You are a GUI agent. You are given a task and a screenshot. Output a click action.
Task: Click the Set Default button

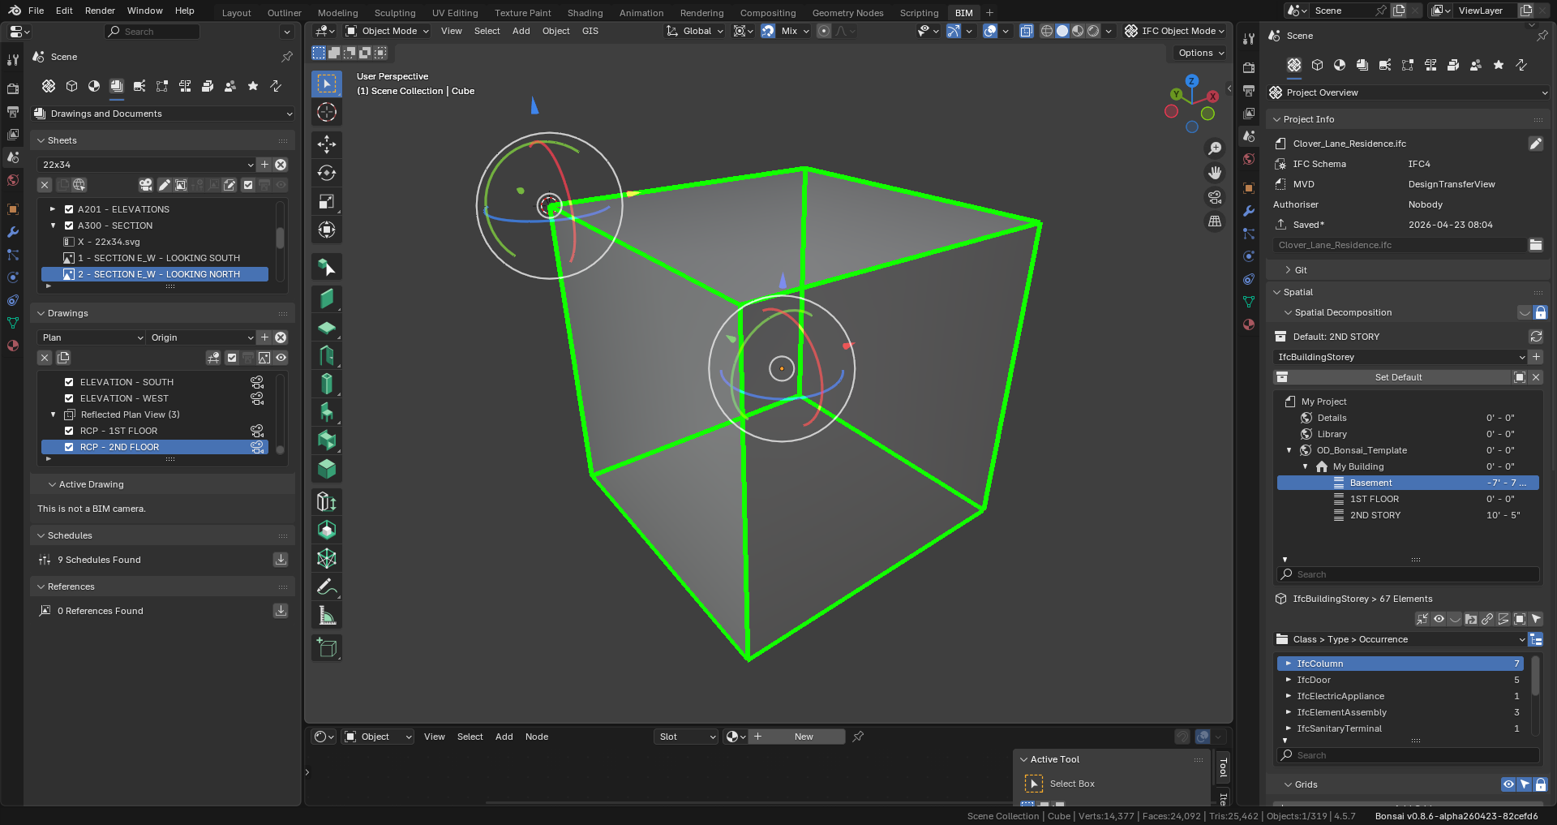point(1398,377)
